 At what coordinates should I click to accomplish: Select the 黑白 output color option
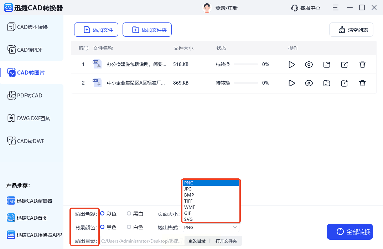tap(129, 214)
